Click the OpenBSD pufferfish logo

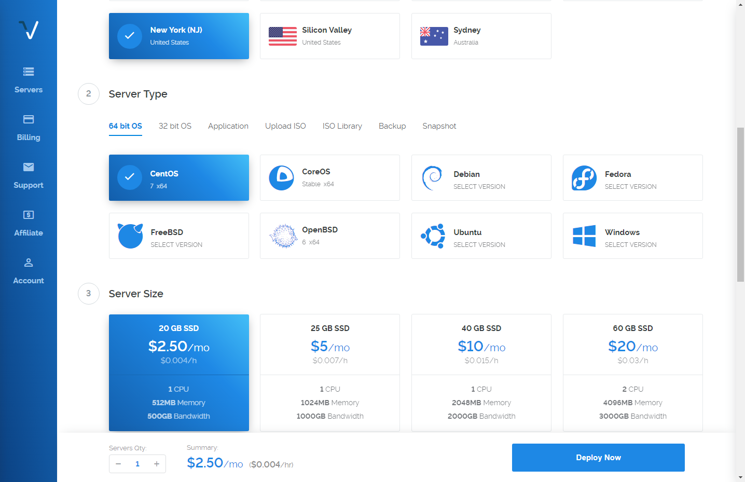[283, 236]
